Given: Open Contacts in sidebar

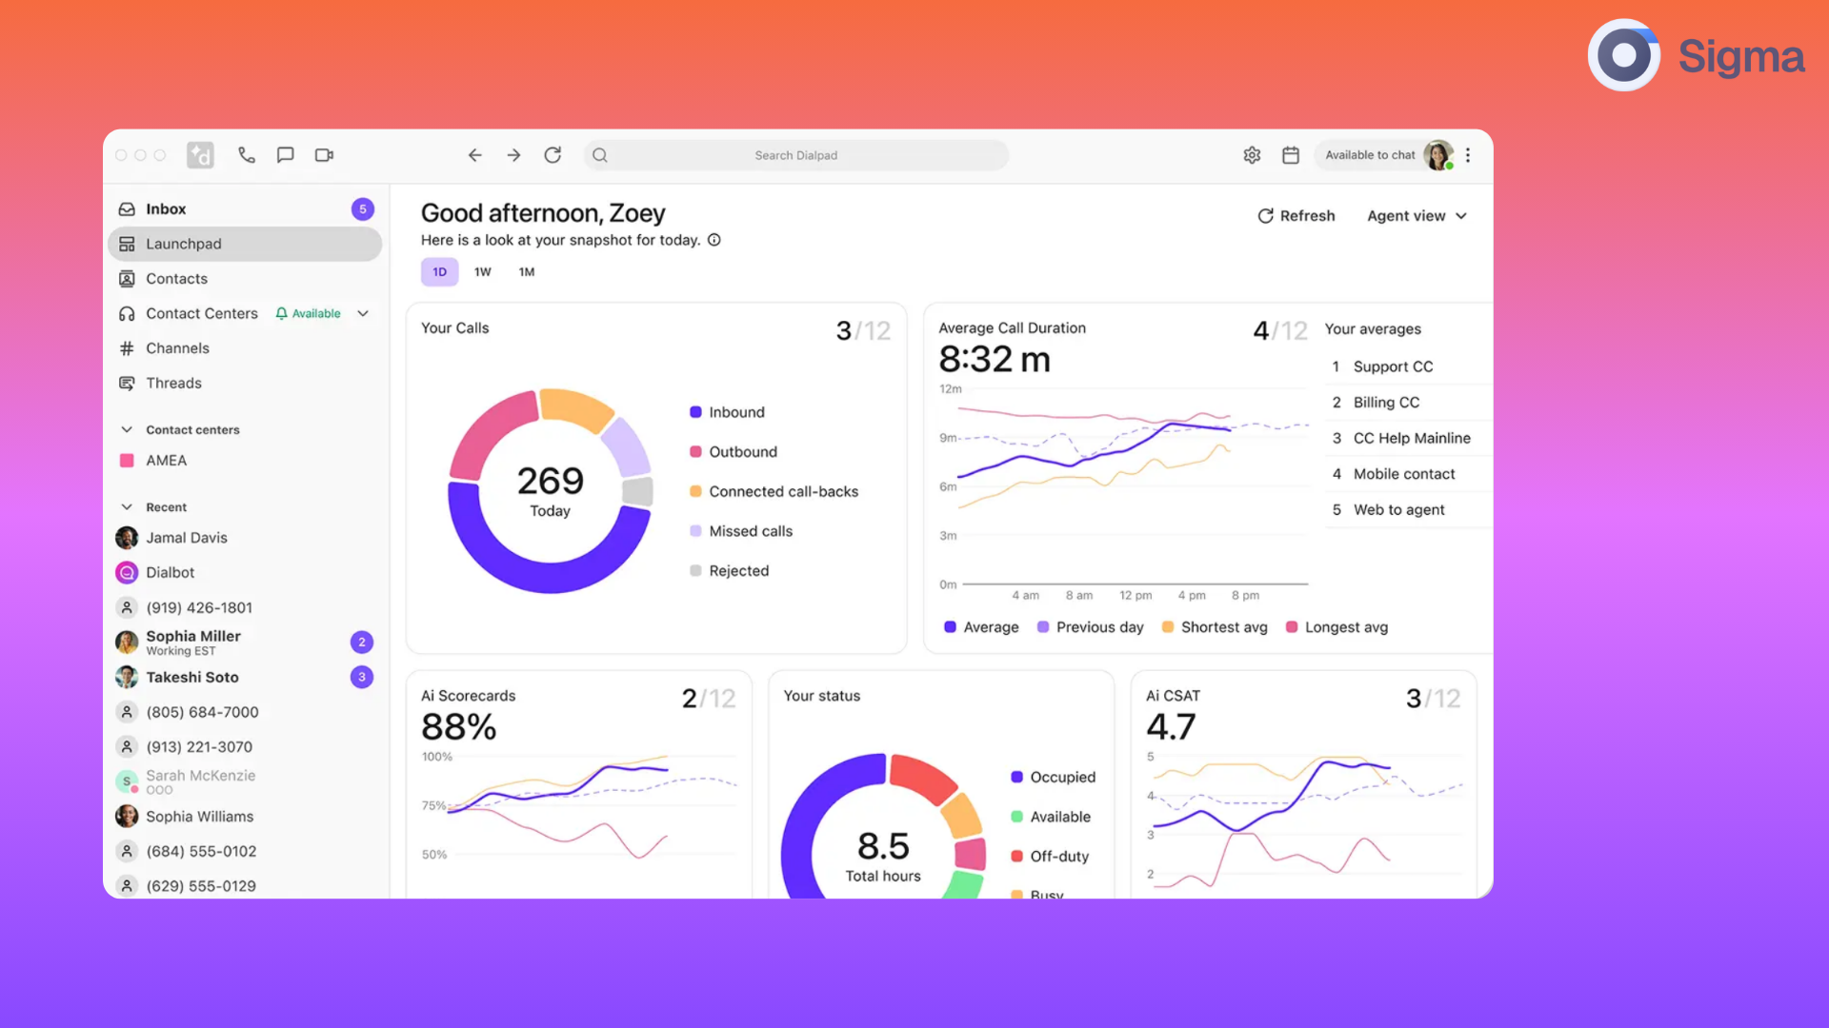Looking at the screenshot, I should [x=246, y=279].
